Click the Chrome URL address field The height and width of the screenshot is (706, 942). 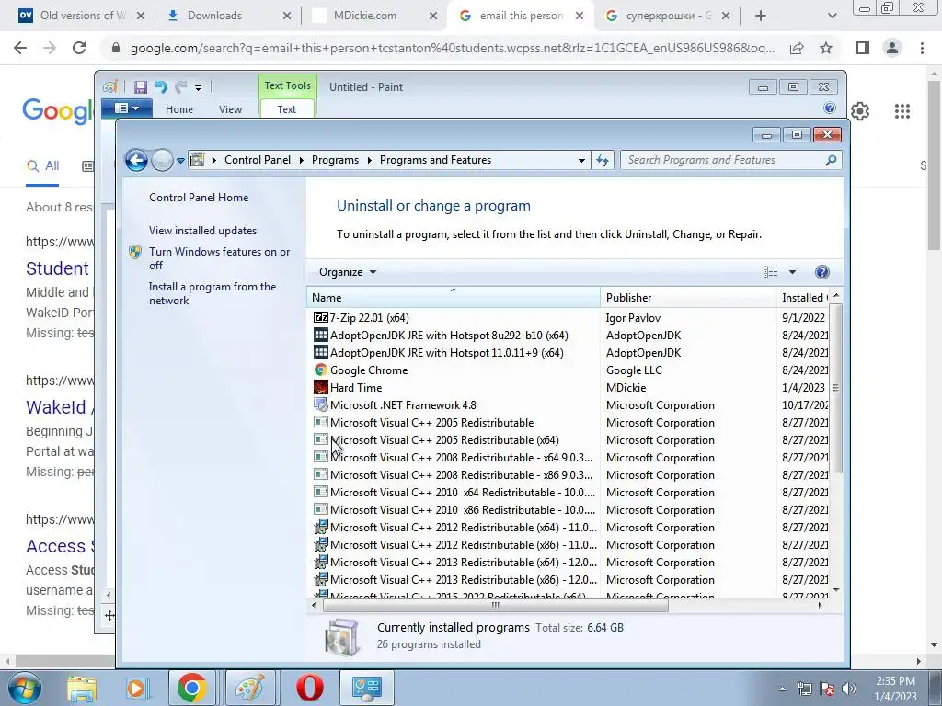tap(453, 48)
